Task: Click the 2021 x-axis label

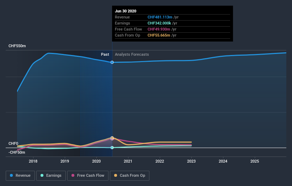Action: pyautogui.click(x=128, y=161)
